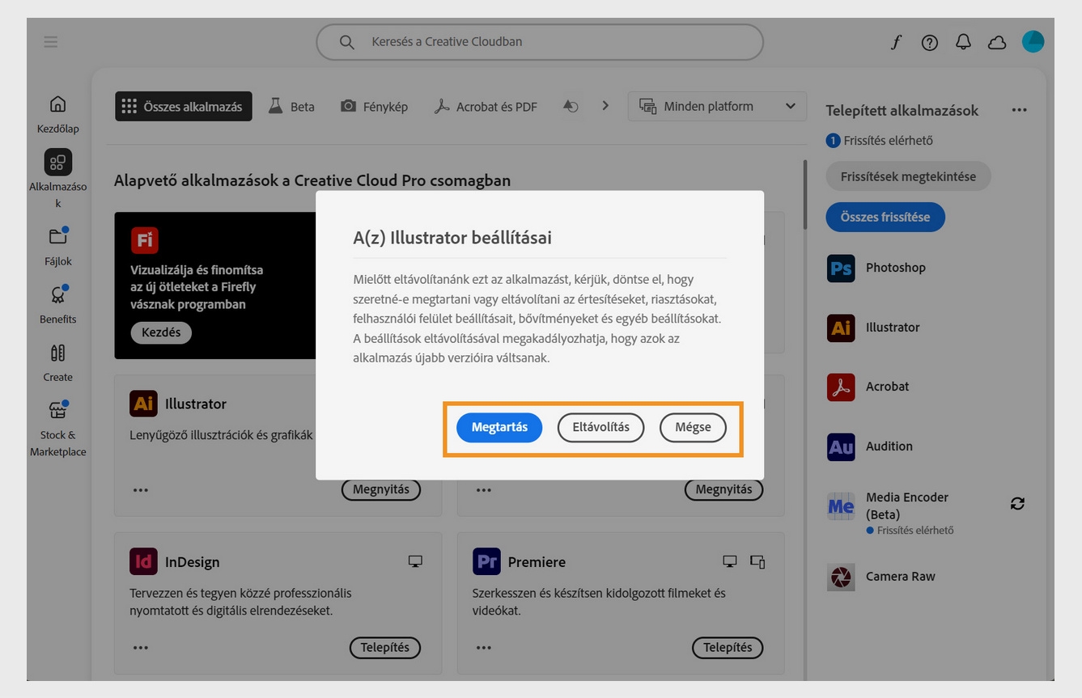Click the Audition name in installed apps
Image resolution: width=1082 pixels, height=698 pixels.
coord(889,446)
